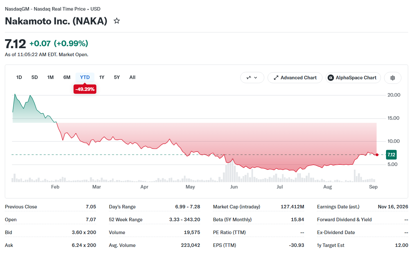This screenshot has height=254, width=413.
Task: Click the -49.29% YTD change badge
Action: coord(85,89)
